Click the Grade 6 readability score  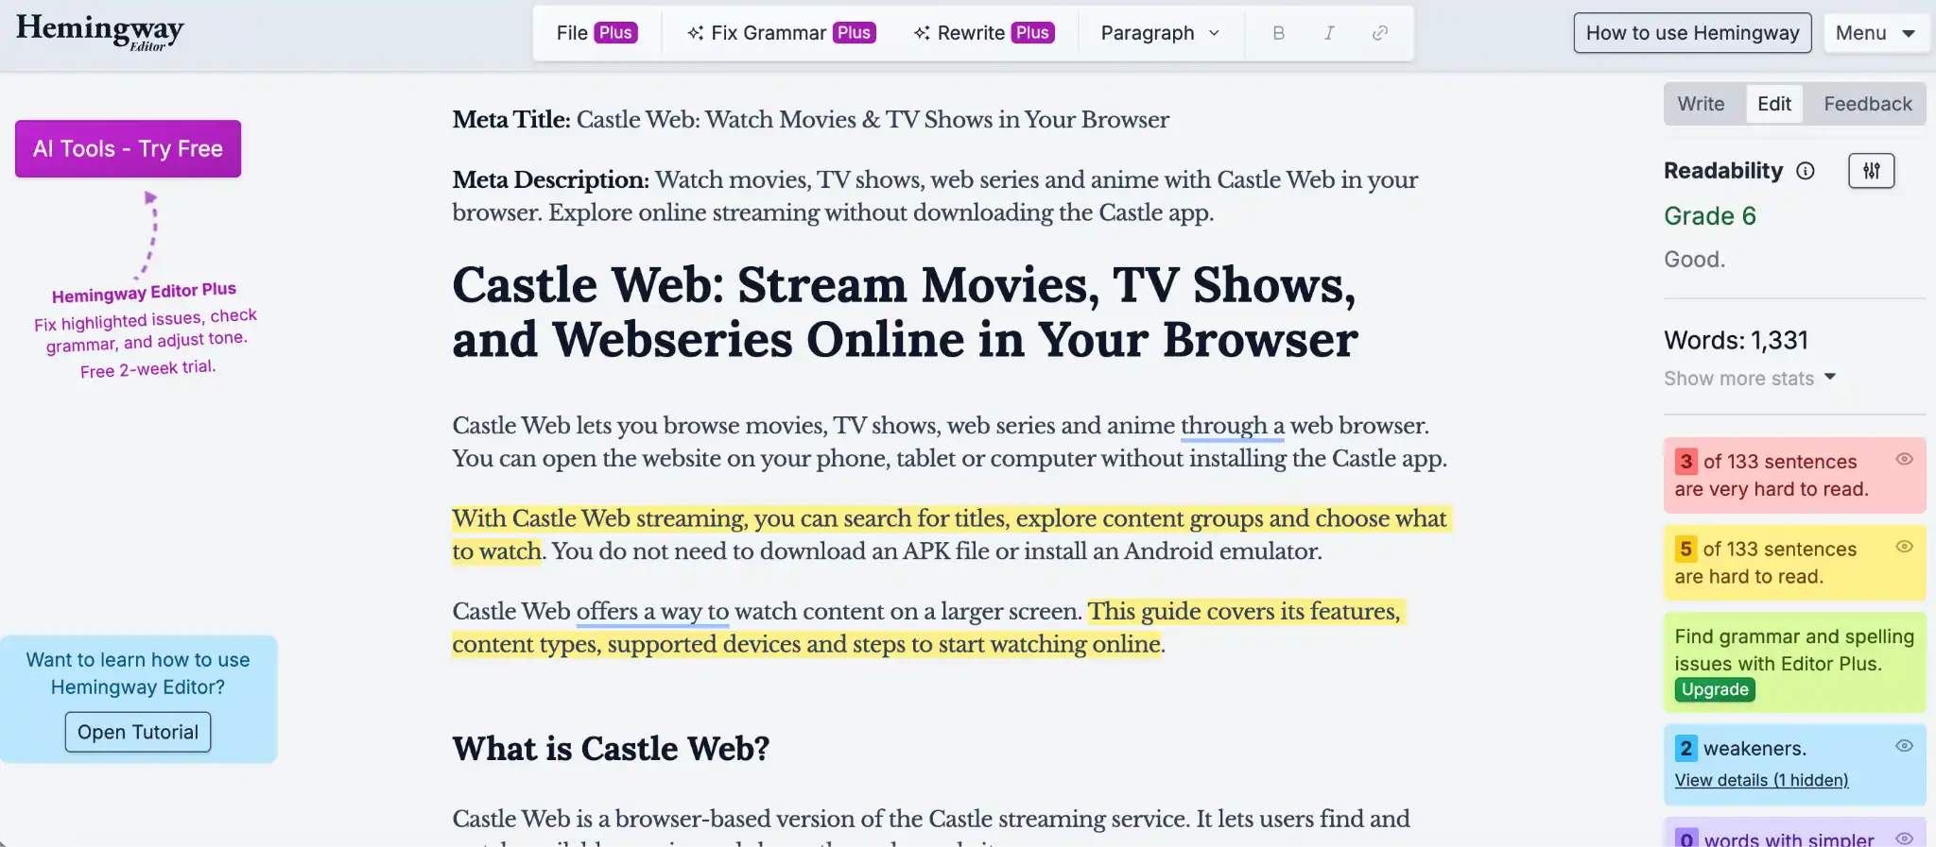pos(1710,216)
